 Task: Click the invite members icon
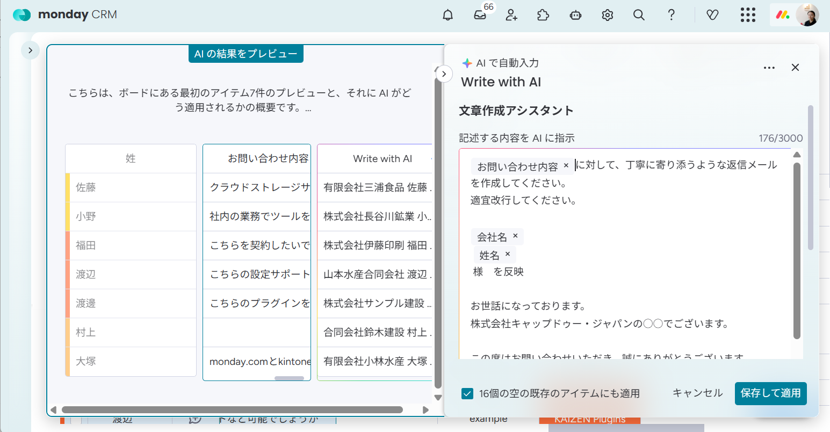click(x=511, y=15)
